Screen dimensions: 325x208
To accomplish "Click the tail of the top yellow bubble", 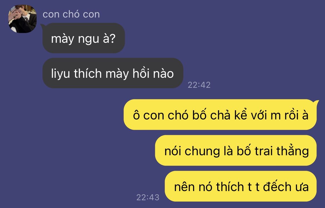I will click(x=316, y=103).
